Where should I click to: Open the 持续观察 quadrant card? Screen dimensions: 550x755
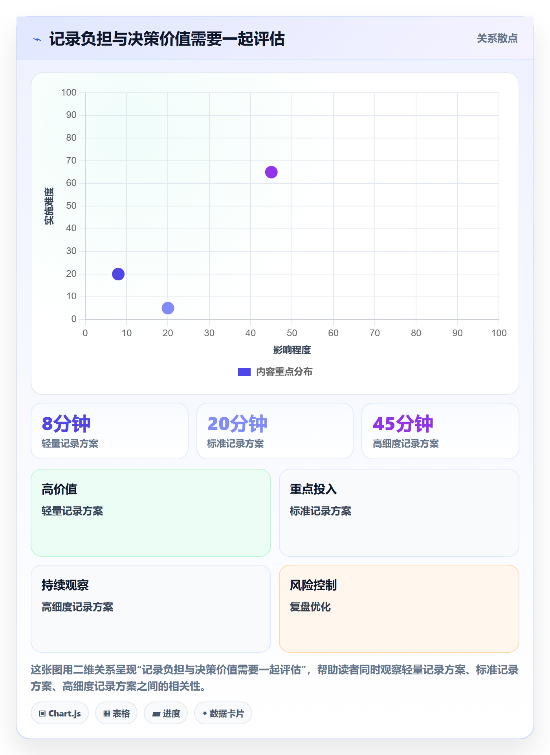point(151,609)
